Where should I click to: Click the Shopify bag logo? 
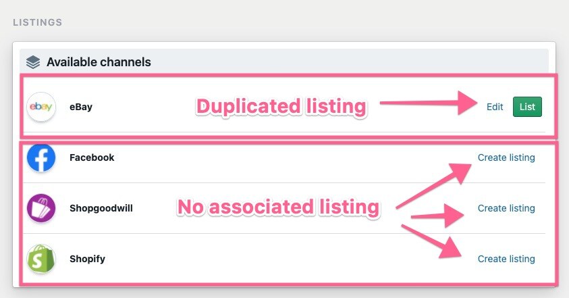coord(41,259)
